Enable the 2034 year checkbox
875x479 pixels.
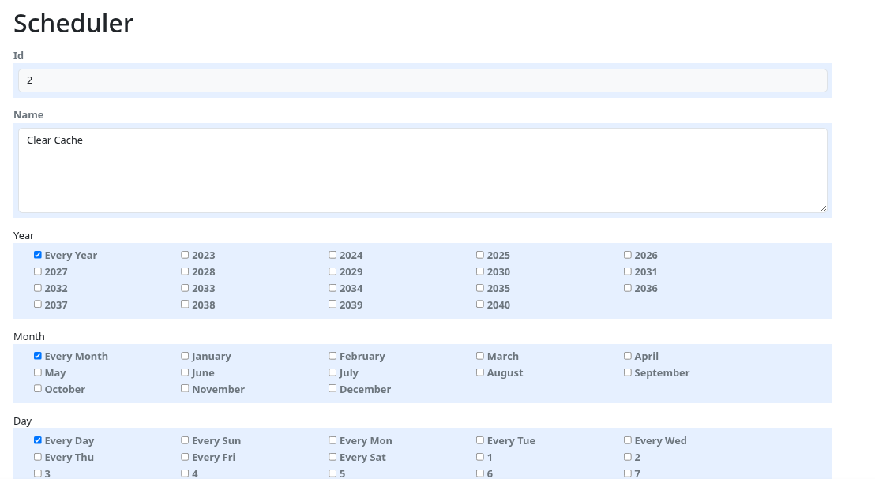[332, 288]
